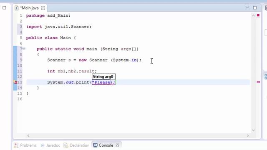Click the Problems tab icon
The image size is (267, 150).
pos(16,145)
